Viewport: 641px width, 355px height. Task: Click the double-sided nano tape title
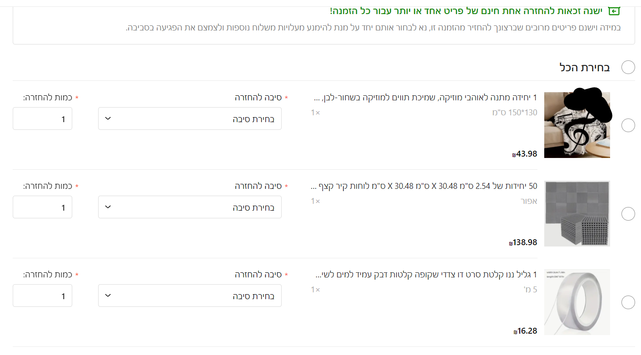tap(426, 275)
